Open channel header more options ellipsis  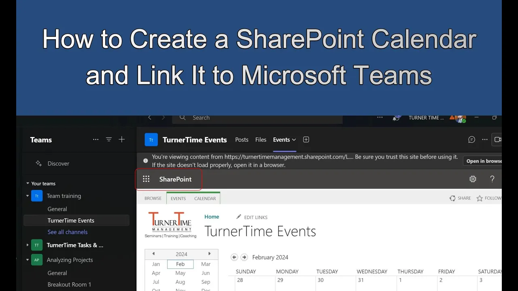pos(485,139)
